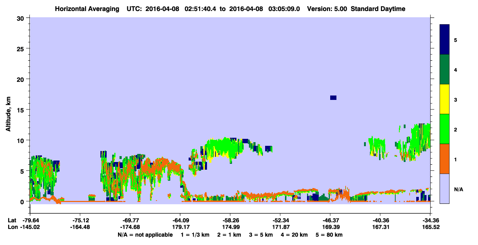Click the bright green level 2 colorbar segment
478x245 pixels.
point(445,129)
